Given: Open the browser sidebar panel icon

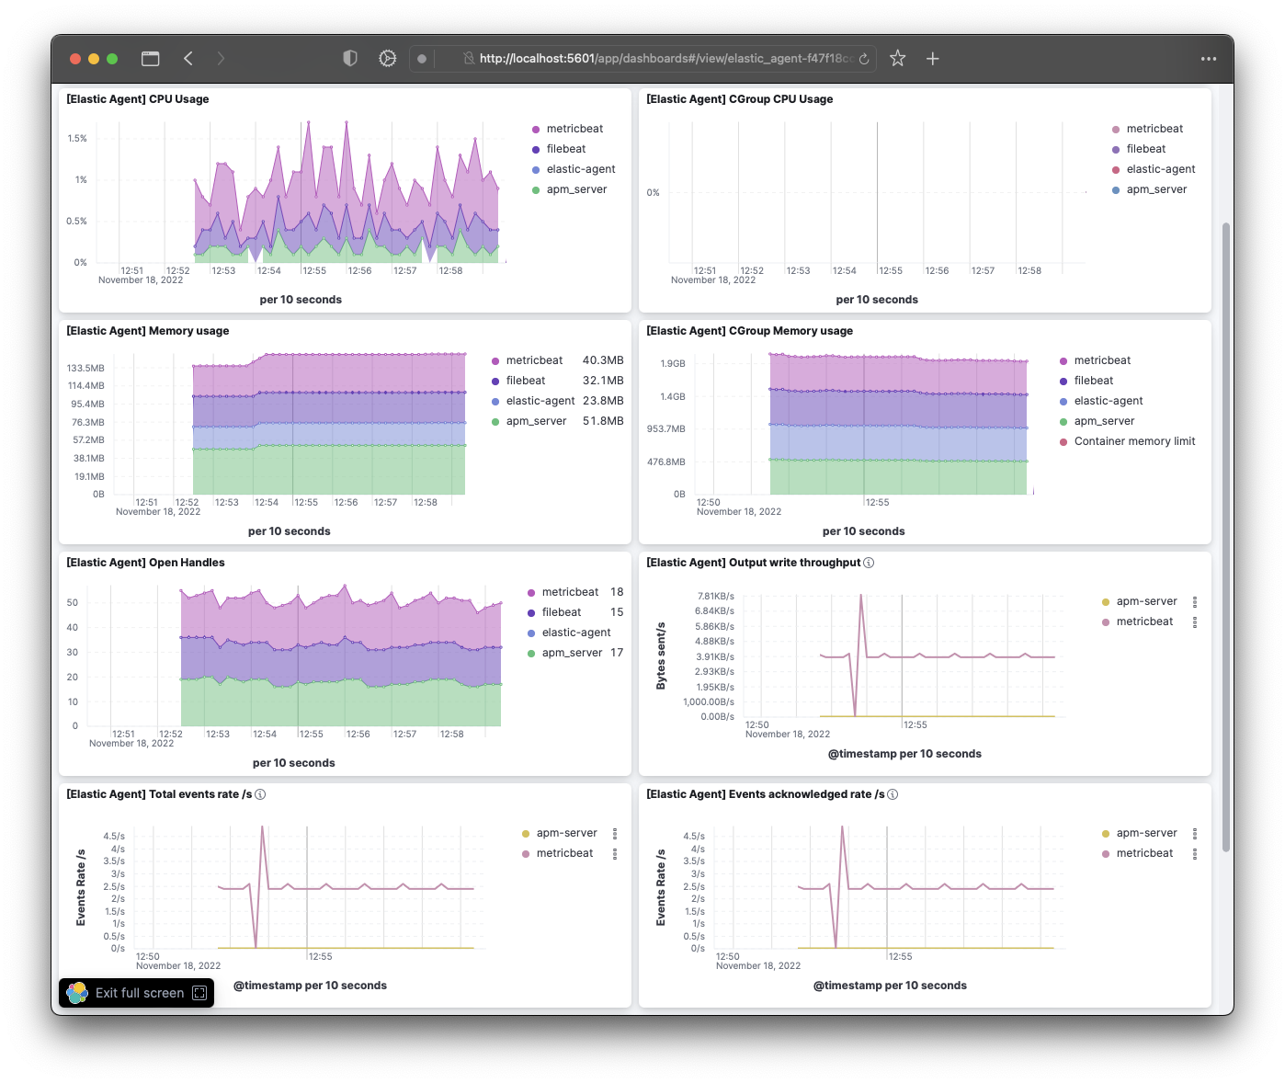Looking at the screenshot, I should coord(151,59).
